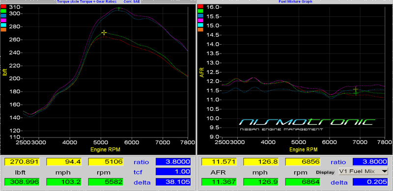Click the ratio label in fuel panel

(x=338, y=162)
